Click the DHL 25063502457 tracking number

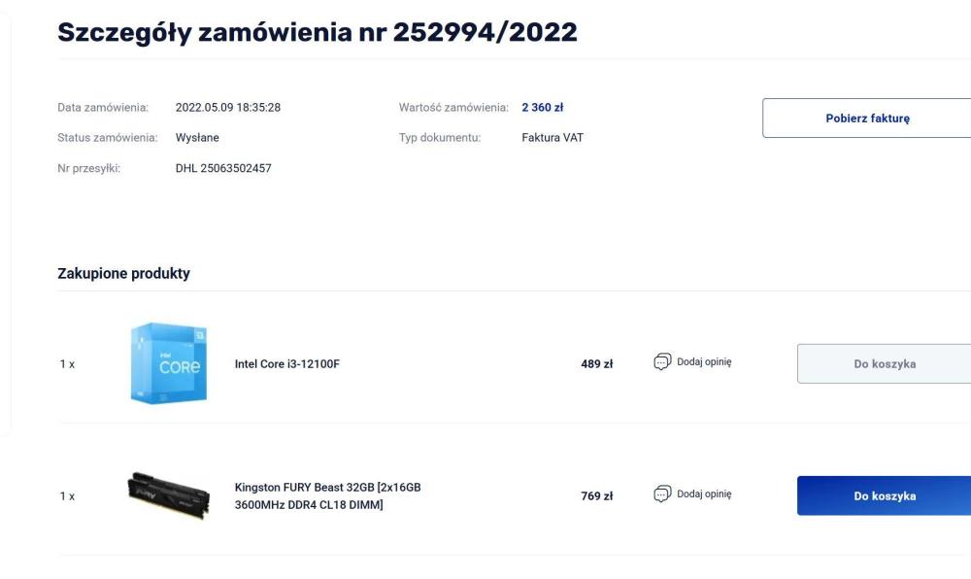pos(223,168)
